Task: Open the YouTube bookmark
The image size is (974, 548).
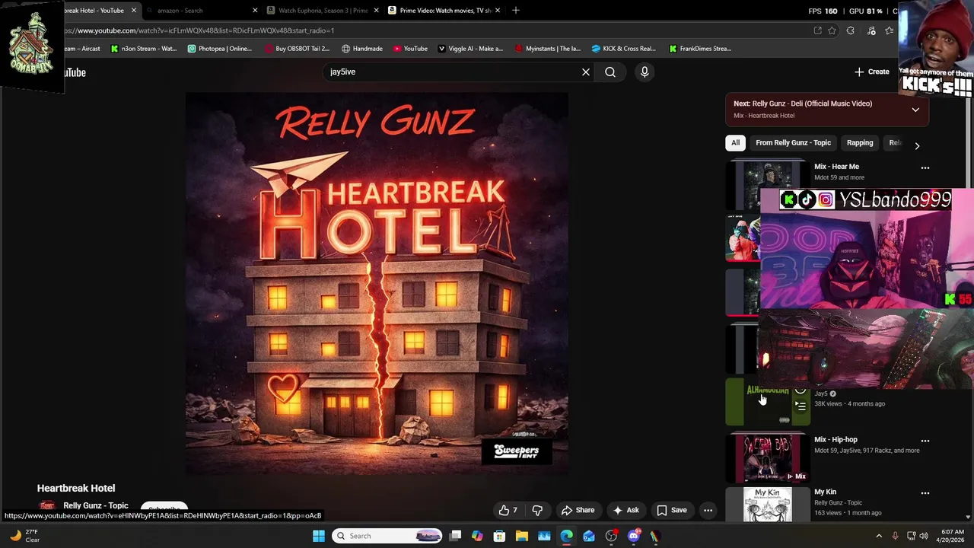Action: coord(410,49)
